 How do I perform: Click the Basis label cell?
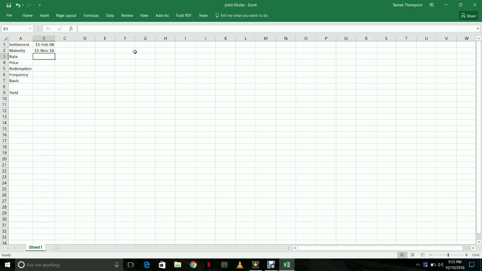click(x=21, y=81)
